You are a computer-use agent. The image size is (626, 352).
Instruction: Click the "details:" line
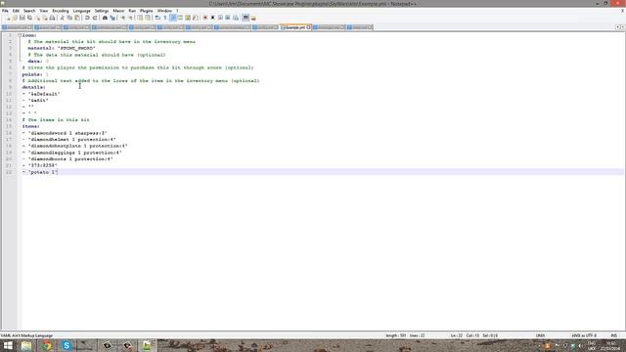33,87
